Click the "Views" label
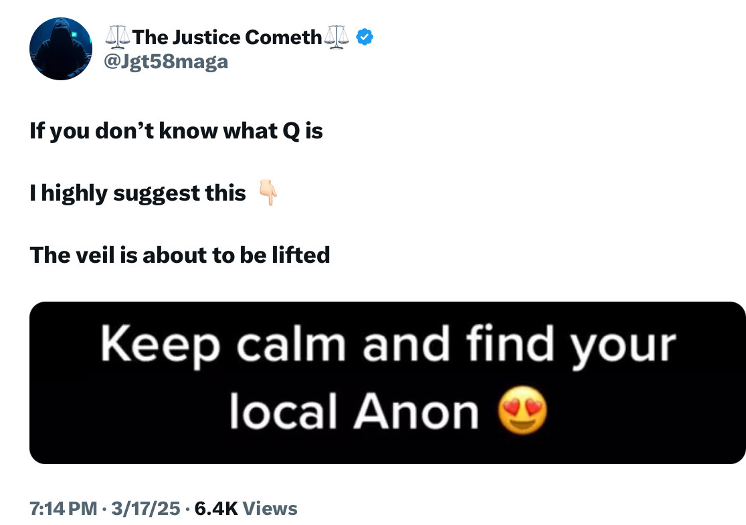This screenshot has width=746, height=525. pos(270,509)
